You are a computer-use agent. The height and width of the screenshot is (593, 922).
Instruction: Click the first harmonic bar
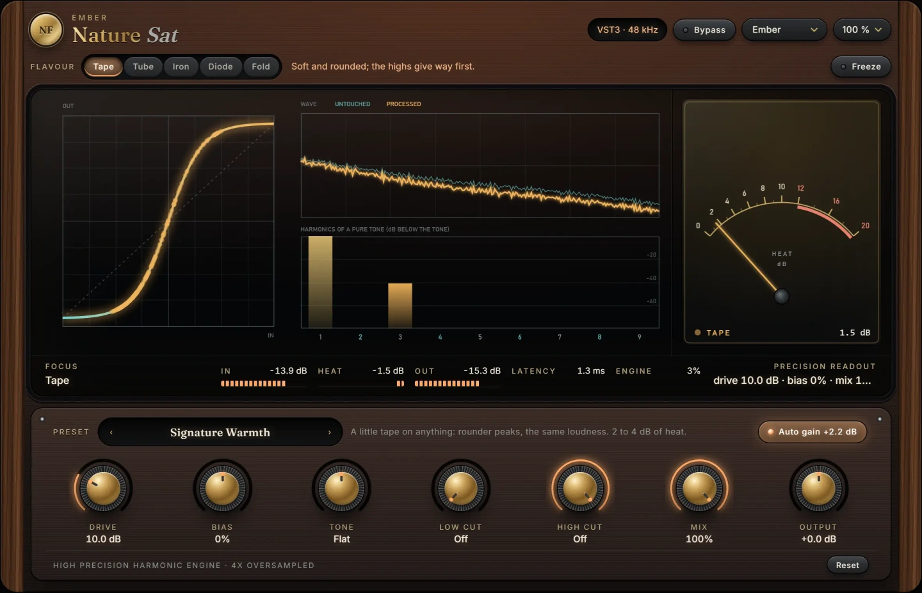tap(320, 282)
